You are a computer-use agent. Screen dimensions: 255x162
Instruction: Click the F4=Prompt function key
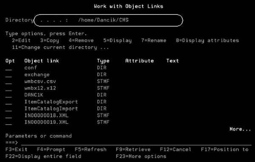(x=51, y=150)
